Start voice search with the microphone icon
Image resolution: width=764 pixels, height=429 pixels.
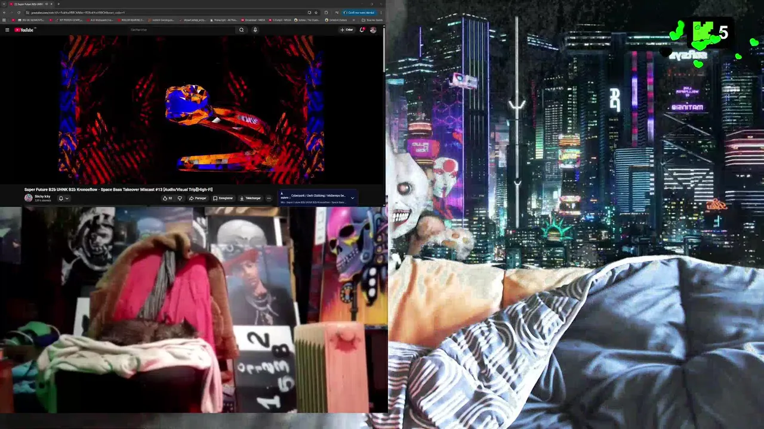(x=255, y=30)
